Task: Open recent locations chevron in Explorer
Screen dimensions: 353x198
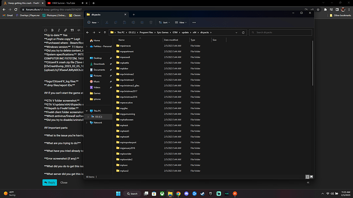Action: 100,33
